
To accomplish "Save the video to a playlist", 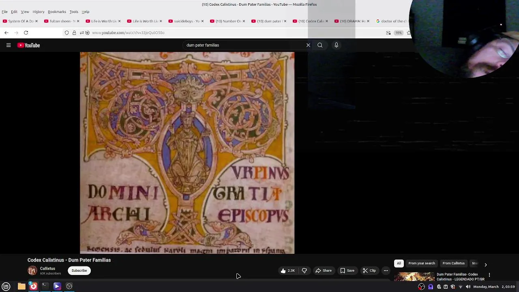I will click(x=347, y=271).
